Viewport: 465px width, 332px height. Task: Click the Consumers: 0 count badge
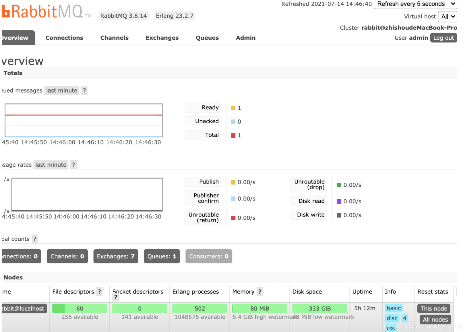pos(209,256)
